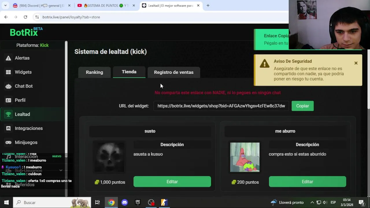This screenshot has width=370, height=208.
Task: Click the 1,000 puntos price
Action: tap(110, 182)
